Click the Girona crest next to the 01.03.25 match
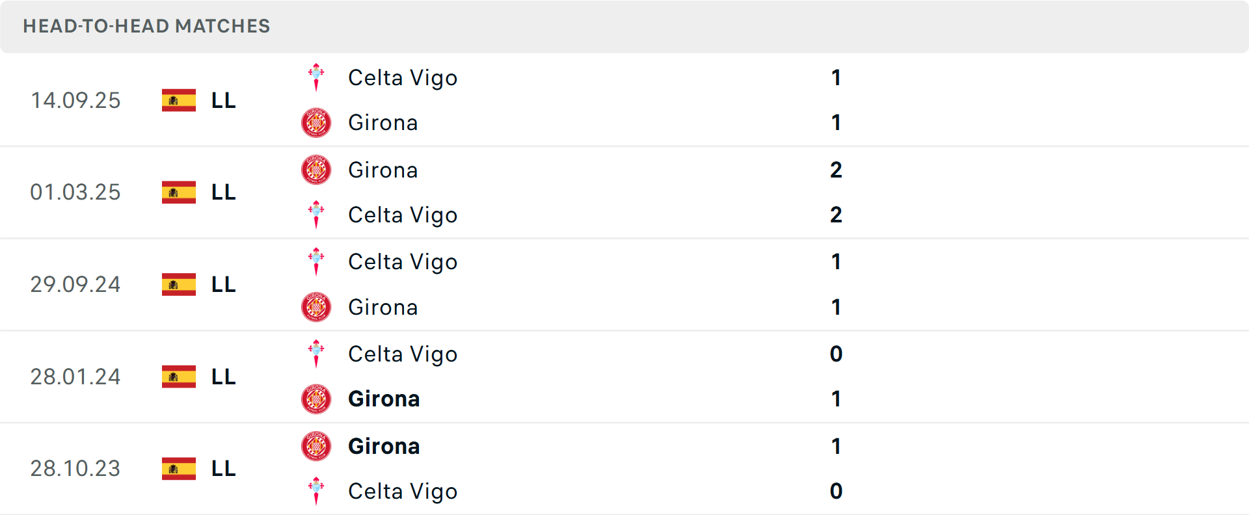This screenshot has width=1249, height=515. (316, 169)
